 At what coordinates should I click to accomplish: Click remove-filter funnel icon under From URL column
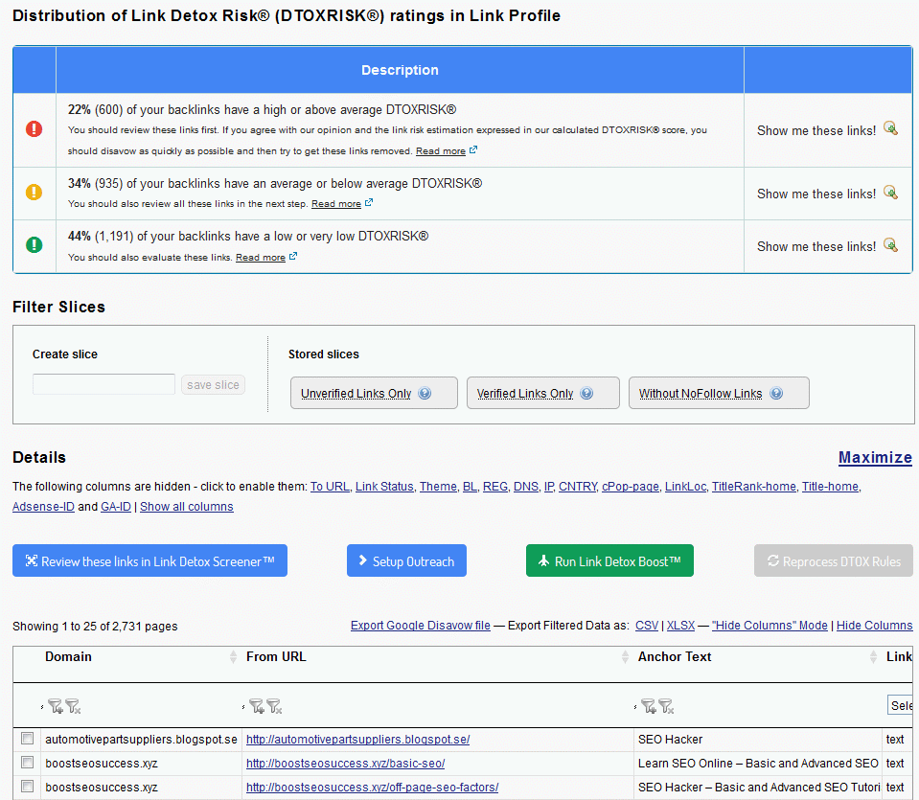(x=274, y=706)
